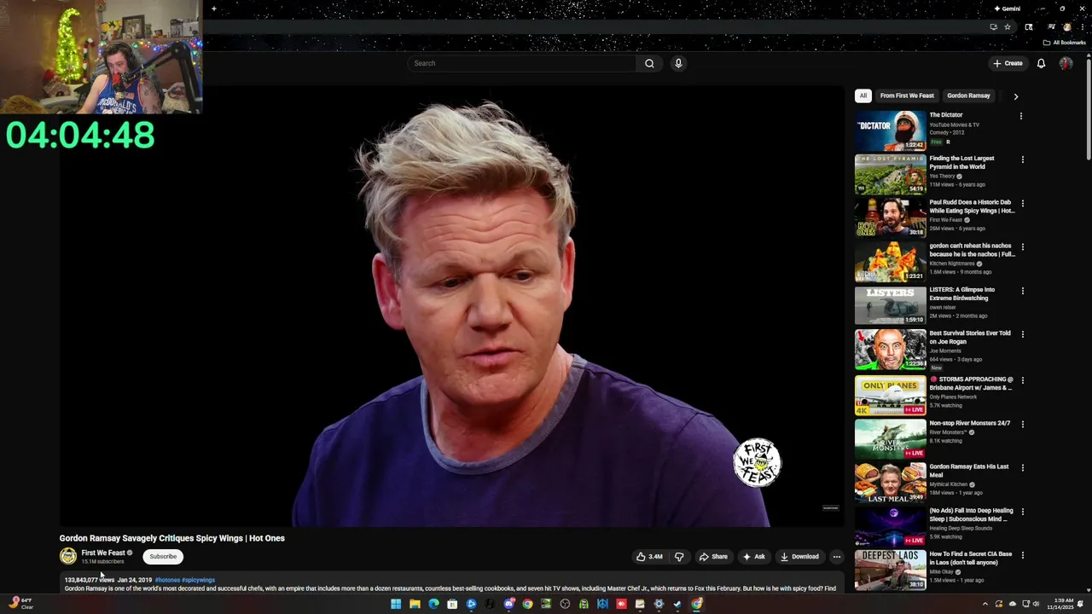Open more actions menu below the video

[x=837, y=557]
